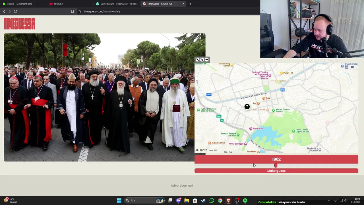Click the bookmark icon in the address bar
This screenshot has height=205, width=364.
pyautogui.click(x=72, y=11)
